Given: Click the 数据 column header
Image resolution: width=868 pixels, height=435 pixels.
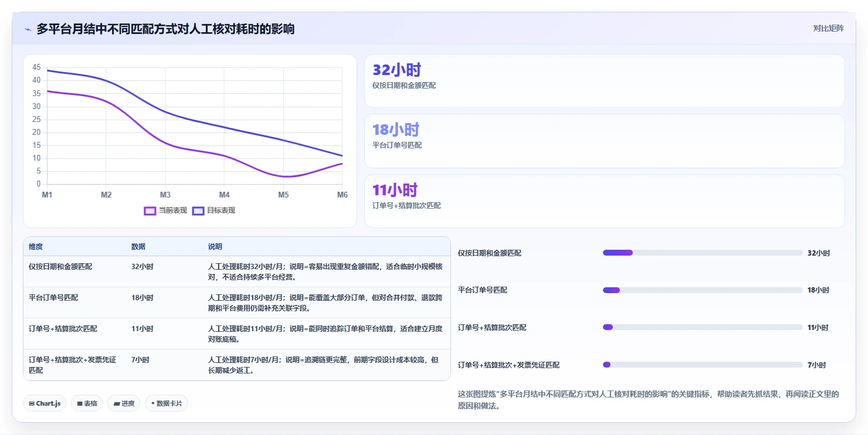Looking at the screenshot, I should pos(138,247).
